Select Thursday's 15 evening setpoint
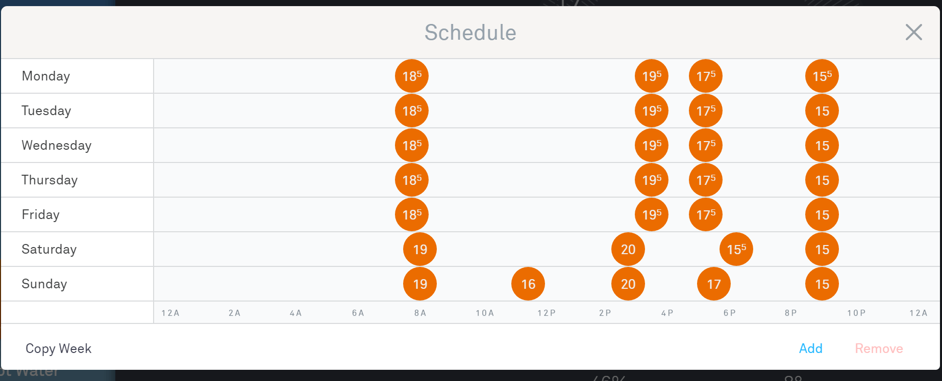 pyautogui.click(x=822, y=180)
